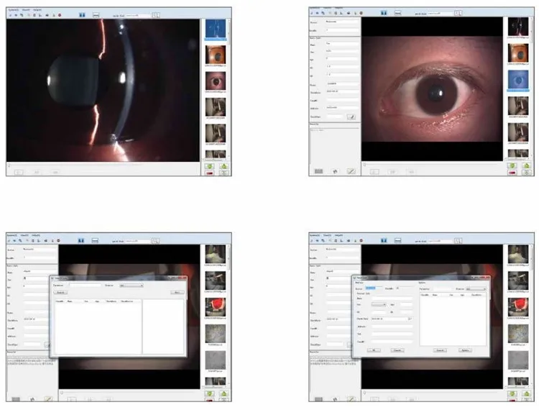Click the green download arrow below the slit-lamp window thumbnails

(209, 166)
